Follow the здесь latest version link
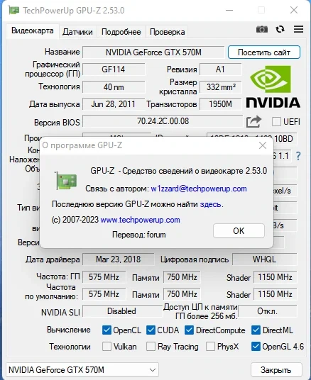The image size is (311, 380). point(210,204)
